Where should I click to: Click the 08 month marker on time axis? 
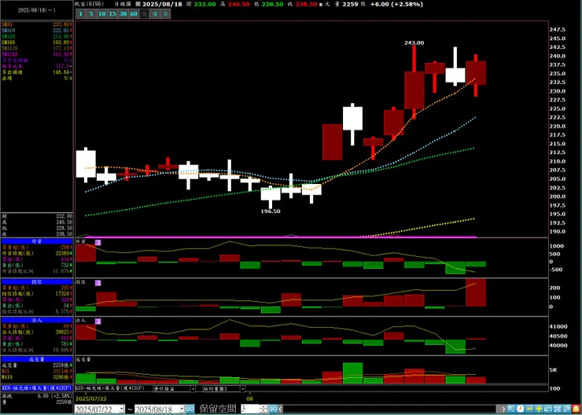tap(249, 398)
